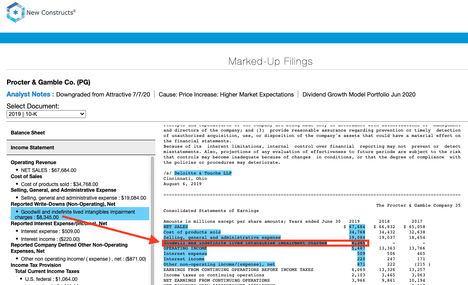The image size is (468, 285).
Task: Select the Cost of products sold : $34,768.00 item
Action: point(59,184)
